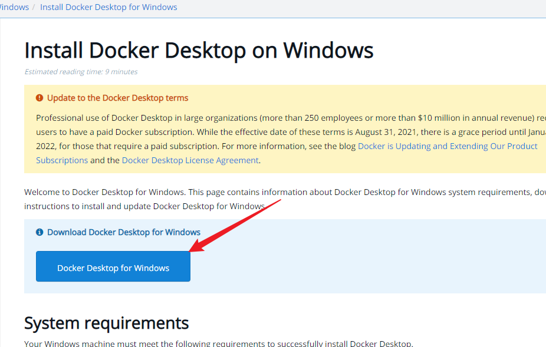546x347 pixels.
Task: Click the Welcome to Docker Desktop for Windows paragraph
Action: 285,199
